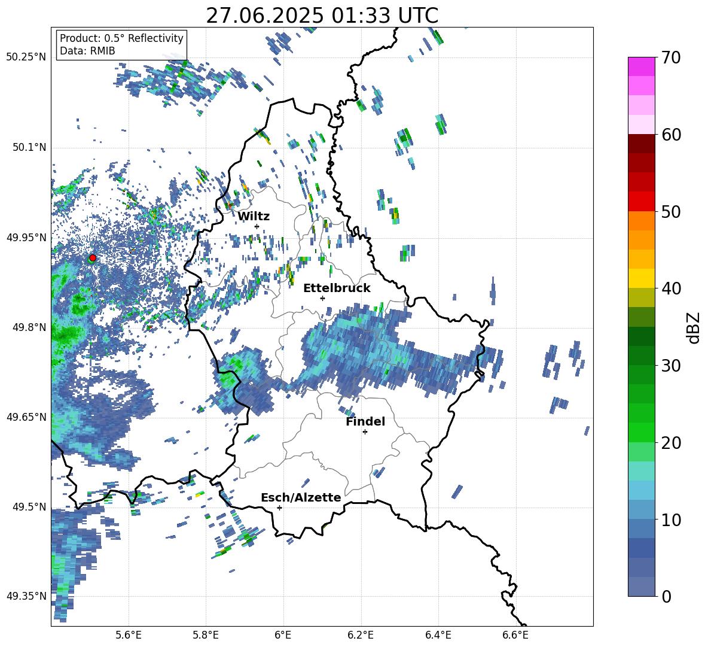The image size is (708, 647).
Task: Click the 50.25°N latitude label
Action: 26,57
